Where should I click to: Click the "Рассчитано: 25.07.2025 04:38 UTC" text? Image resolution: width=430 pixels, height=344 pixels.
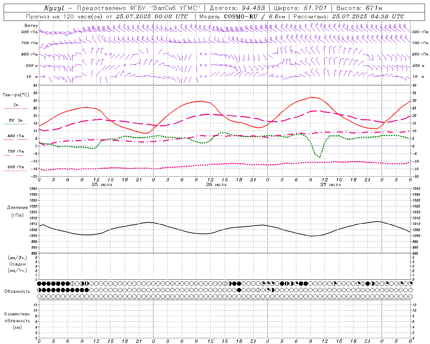349,16
